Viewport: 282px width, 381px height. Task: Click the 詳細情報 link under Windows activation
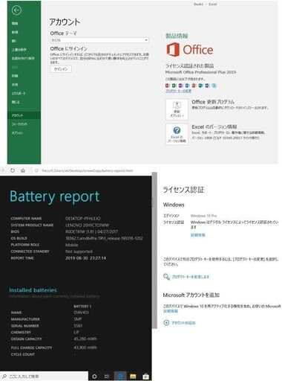click(x=197, y=235)
